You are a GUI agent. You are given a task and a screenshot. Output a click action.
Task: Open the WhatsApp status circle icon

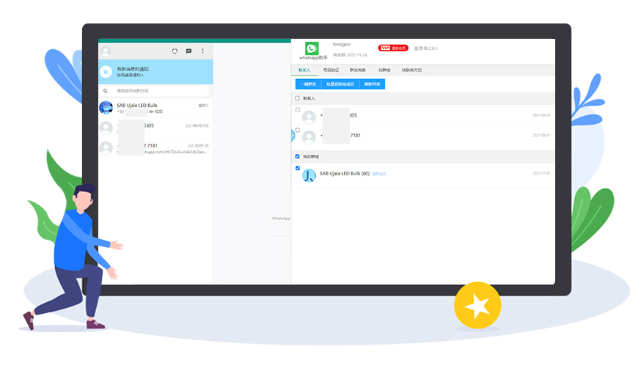pyautogui.click(x=175, y=51)
